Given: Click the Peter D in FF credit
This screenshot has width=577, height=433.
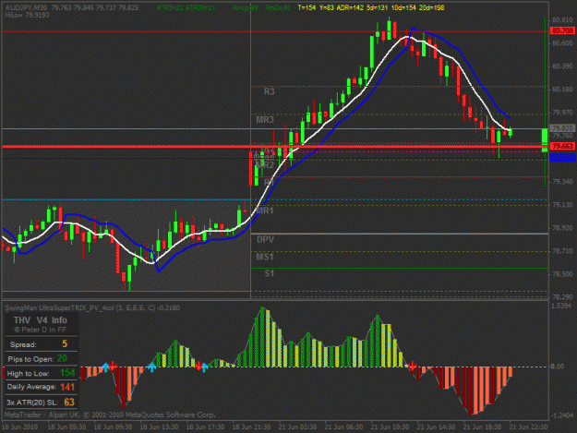Looking at the screenshot, I should coord(41,330).
